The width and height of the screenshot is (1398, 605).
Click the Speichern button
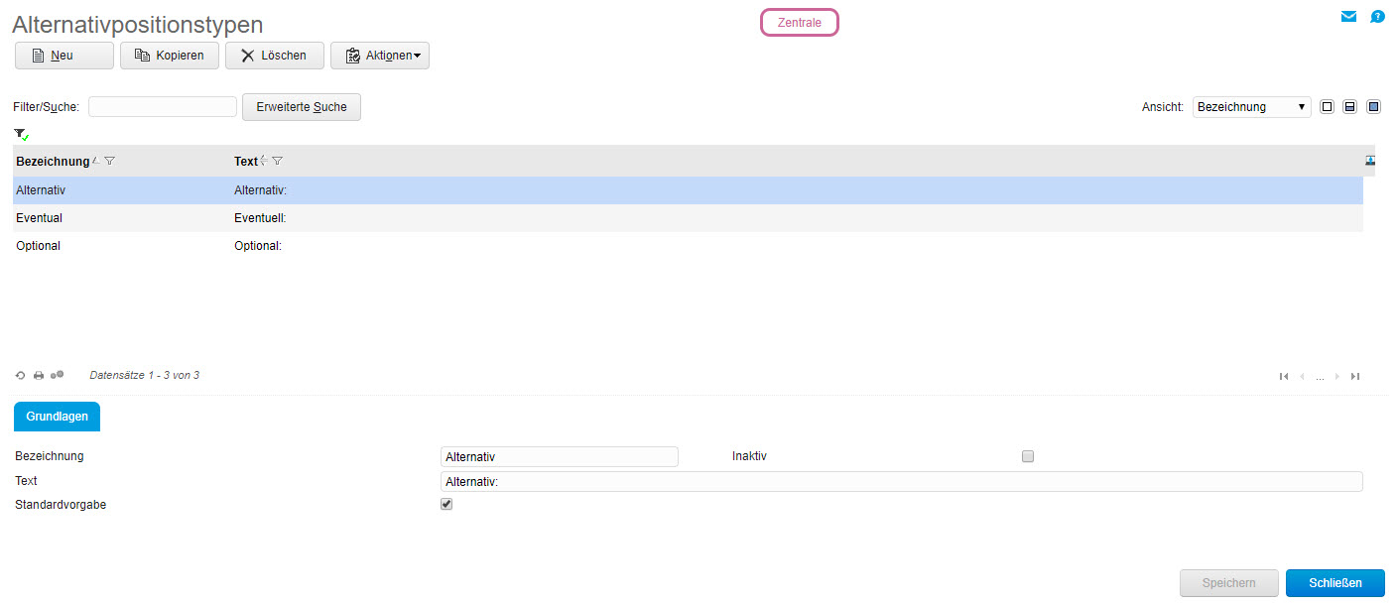coord(1228,583)
